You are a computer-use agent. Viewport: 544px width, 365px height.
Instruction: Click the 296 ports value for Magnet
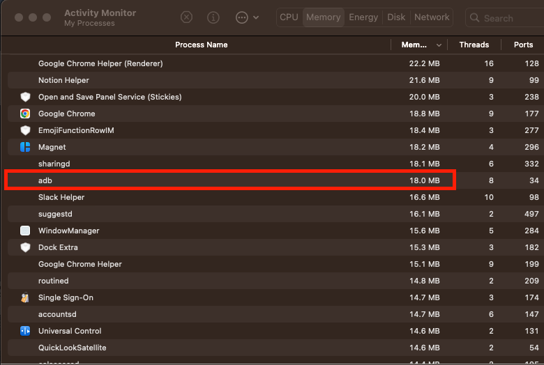coord(531,147)
